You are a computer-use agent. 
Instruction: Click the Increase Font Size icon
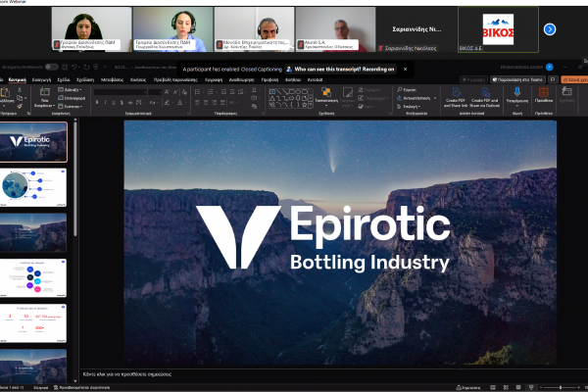167,92
